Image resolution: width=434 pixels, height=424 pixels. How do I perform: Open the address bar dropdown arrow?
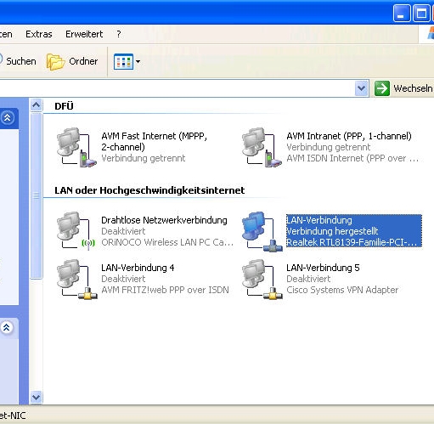(x=361, y=88)
